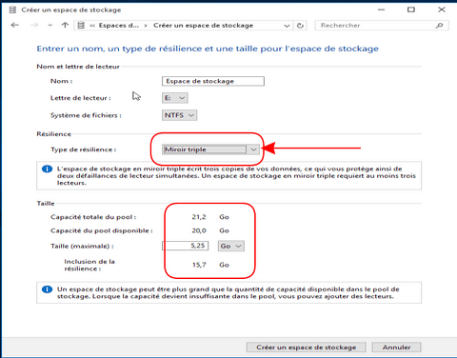Go up one level arrow
This screenshot has width=457, height=358.
pos(65,25)
